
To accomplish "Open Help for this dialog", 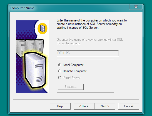I will [60, 106].
